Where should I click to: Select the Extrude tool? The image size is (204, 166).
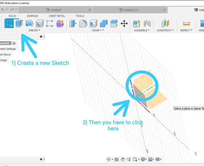[19, 23]
